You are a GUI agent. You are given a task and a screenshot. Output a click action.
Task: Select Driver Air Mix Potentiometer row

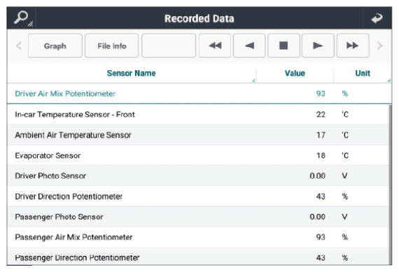coord(199,93)
